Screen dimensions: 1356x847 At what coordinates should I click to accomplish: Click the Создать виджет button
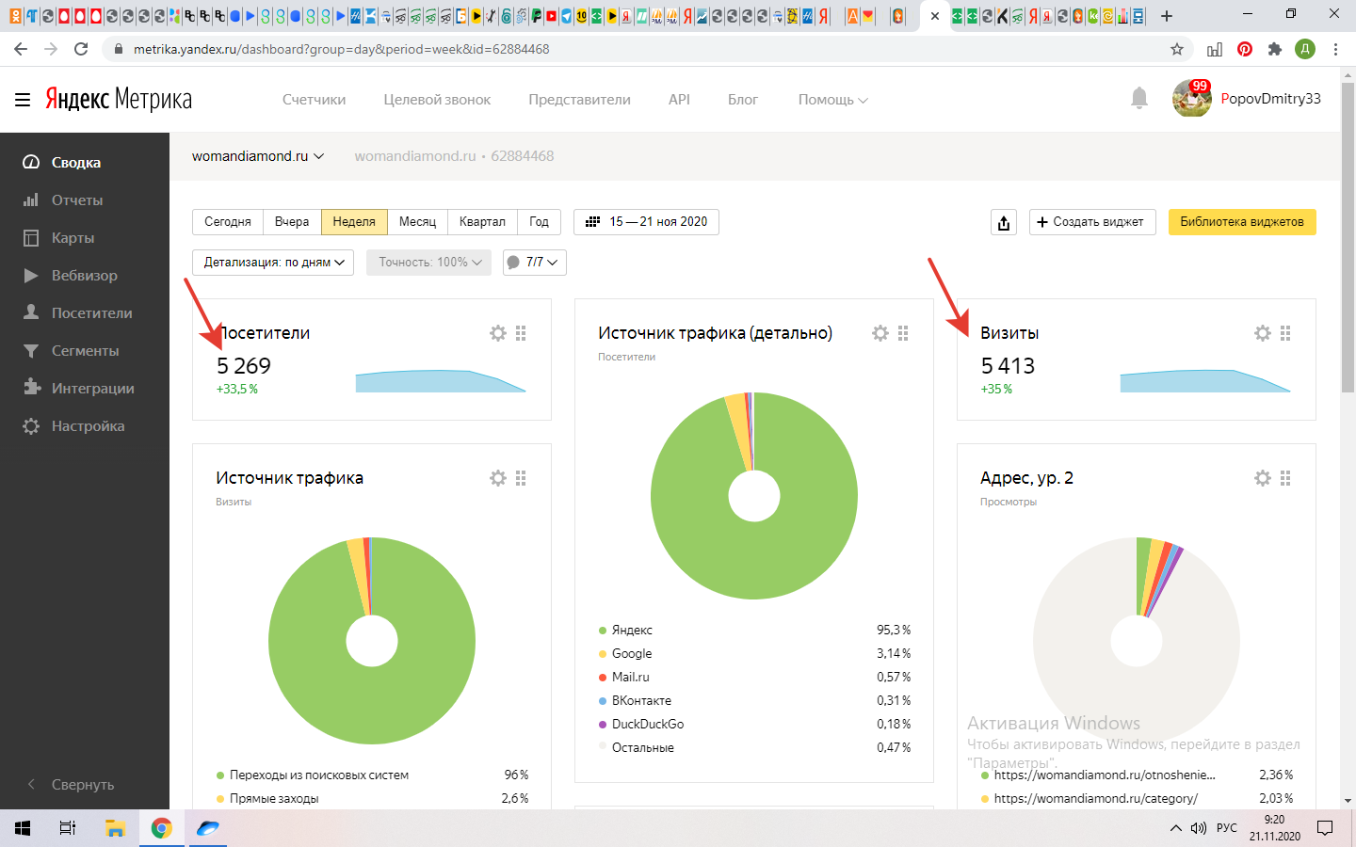[1091, 222]
